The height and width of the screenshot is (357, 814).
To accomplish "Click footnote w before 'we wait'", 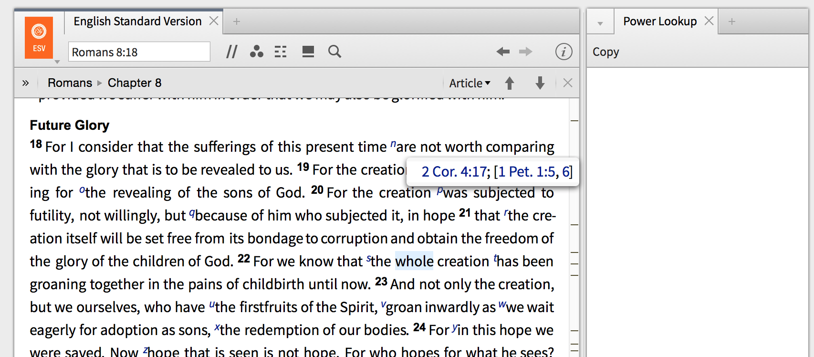I will click(502, 304).
